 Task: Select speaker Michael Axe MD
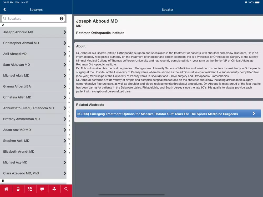[x=33, y=163]
